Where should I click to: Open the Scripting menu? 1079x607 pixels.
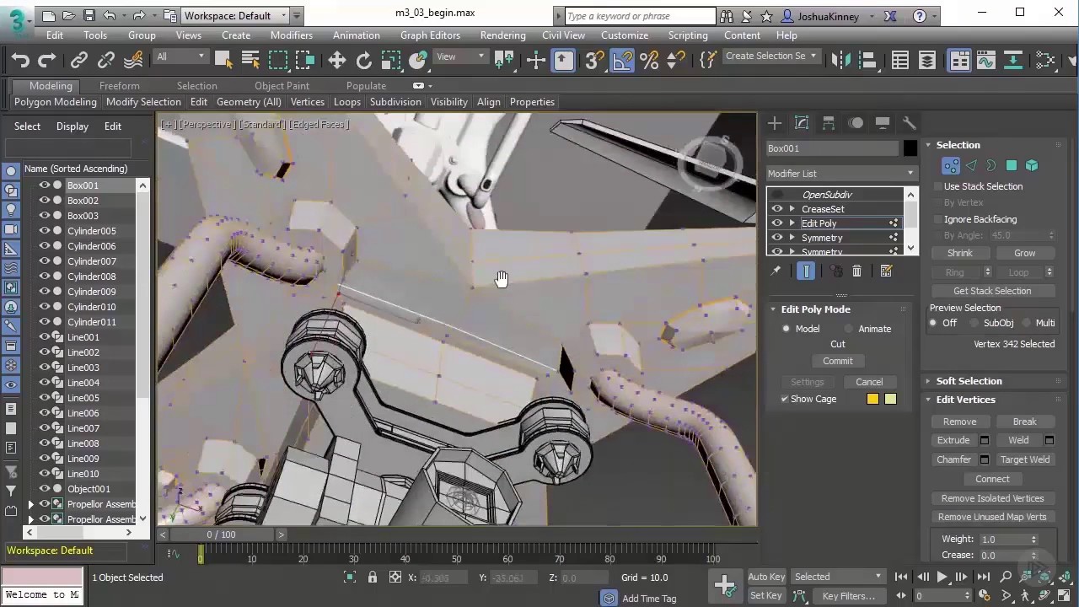pyautogui.click(x=688, y=35)
